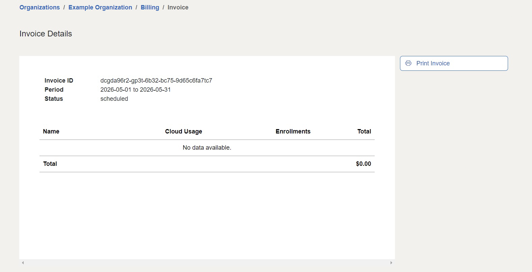Click the Status label
The image size is (532, 272).
(x=54, y=99)
